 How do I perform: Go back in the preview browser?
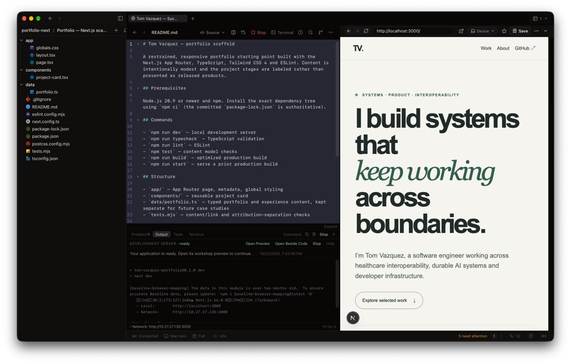pyautogui.click(x=349, y=31)
